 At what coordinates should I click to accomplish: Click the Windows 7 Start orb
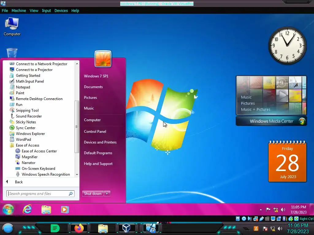(x=8, y=210)
